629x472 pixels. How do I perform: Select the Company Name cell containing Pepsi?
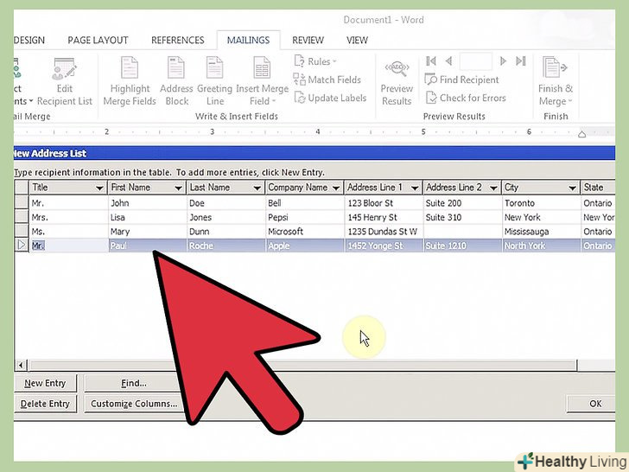pos(304,217)
